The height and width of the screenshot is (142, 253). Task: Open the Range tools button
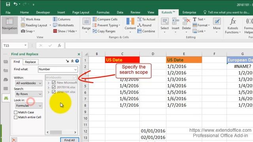pyautogui.click(x=86, y=25)
